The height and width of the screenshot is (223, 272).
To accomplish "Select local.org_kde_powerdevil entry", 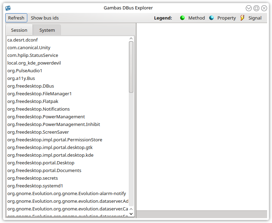I will pyautogui.click(x=68, y=63).
